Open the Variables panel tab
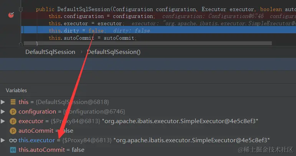 point(16,90)
